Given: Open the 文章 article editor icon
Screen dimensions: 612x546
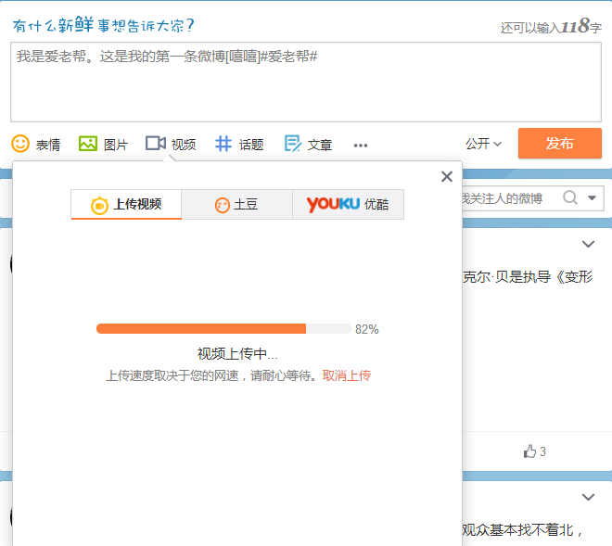Looking at the screenshot, I should tap(293, 144).
